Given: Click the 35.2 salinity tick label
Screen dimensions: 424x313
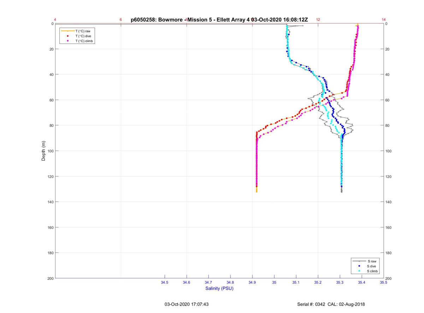Looking at the screenshot, I should pyautogui.click(x=318, y=283).
